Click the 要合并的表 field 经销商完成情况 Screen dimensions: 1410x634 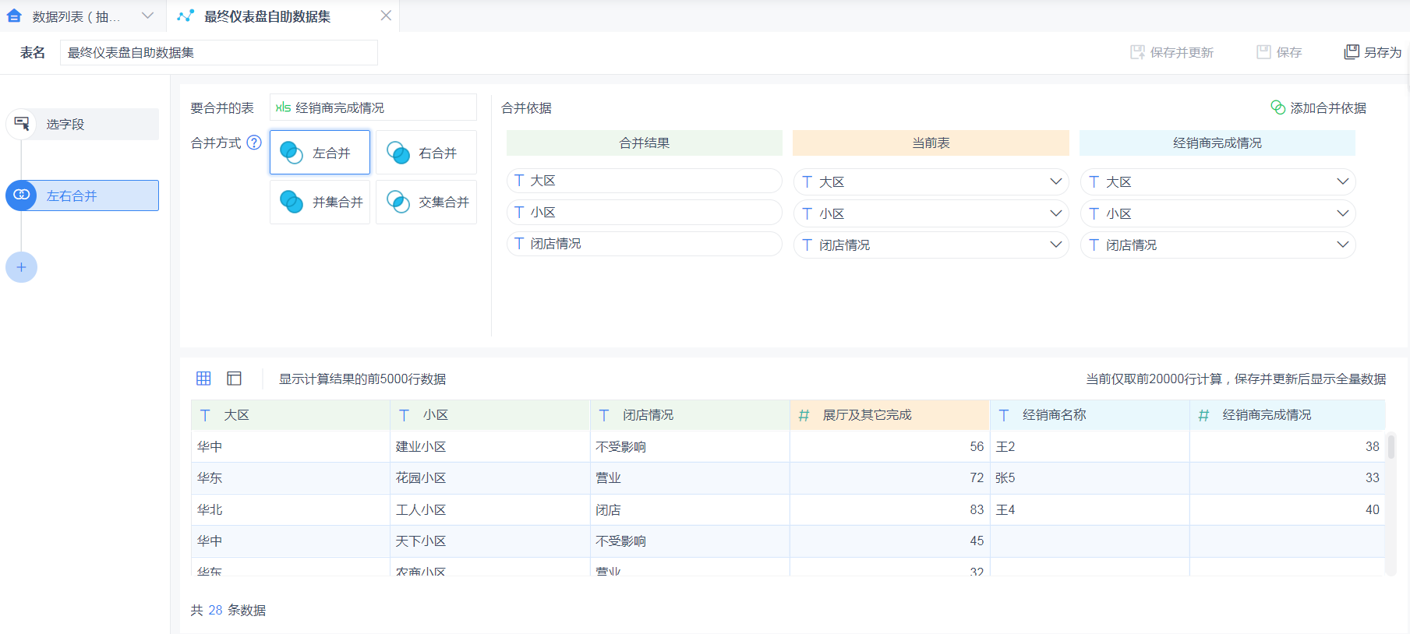point(373,107)
